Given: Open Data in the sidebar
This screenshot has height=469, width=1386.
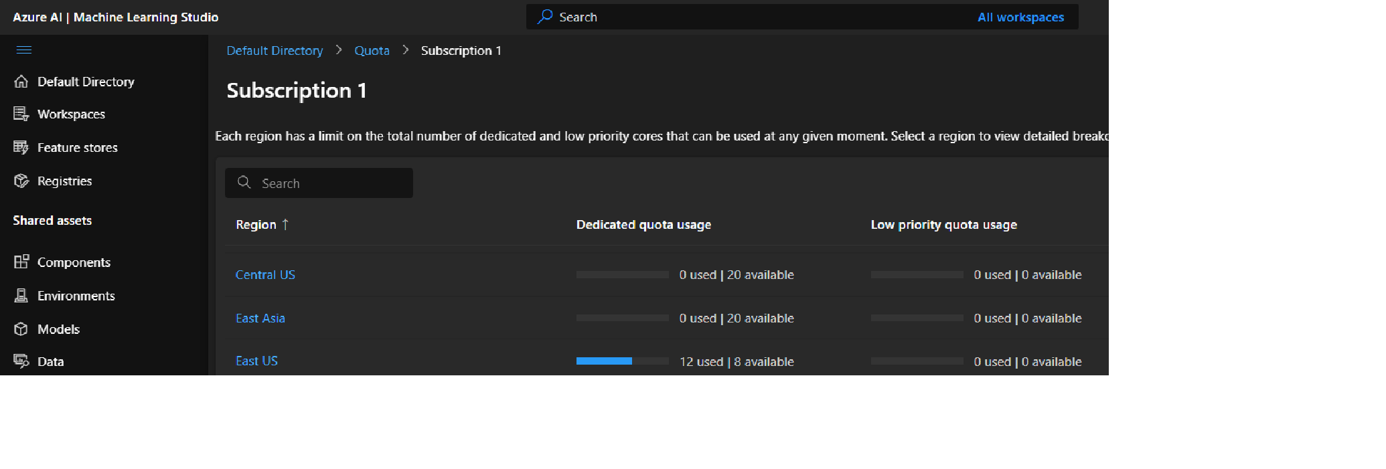Looking at the screenshot, I should click(51, 361).
